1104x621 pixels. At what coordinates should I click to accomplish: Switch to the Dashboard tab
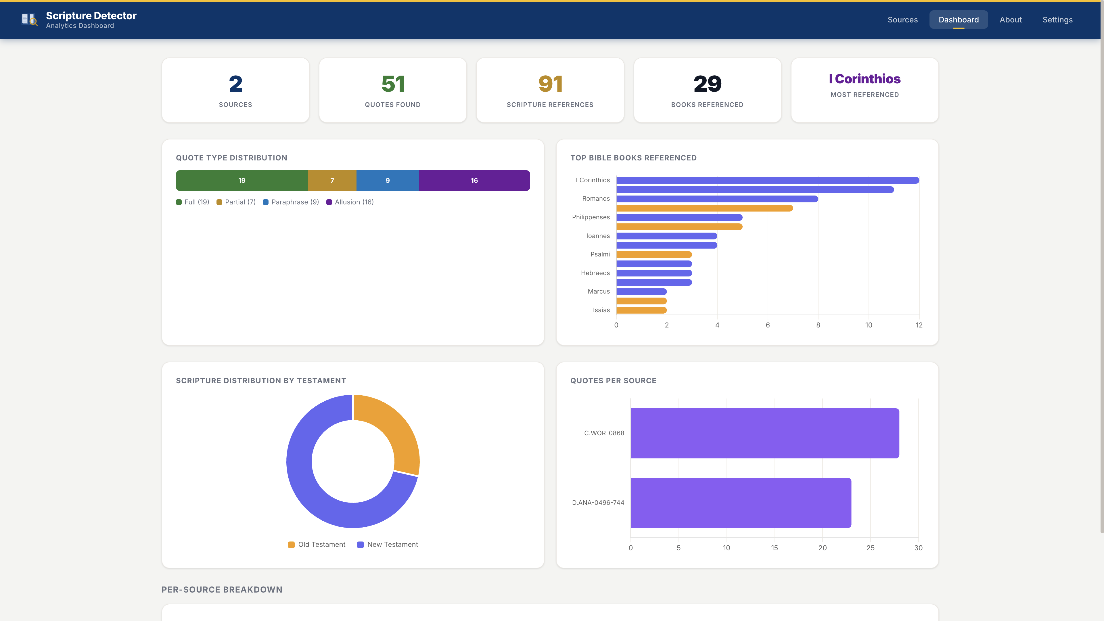[958, 20]
